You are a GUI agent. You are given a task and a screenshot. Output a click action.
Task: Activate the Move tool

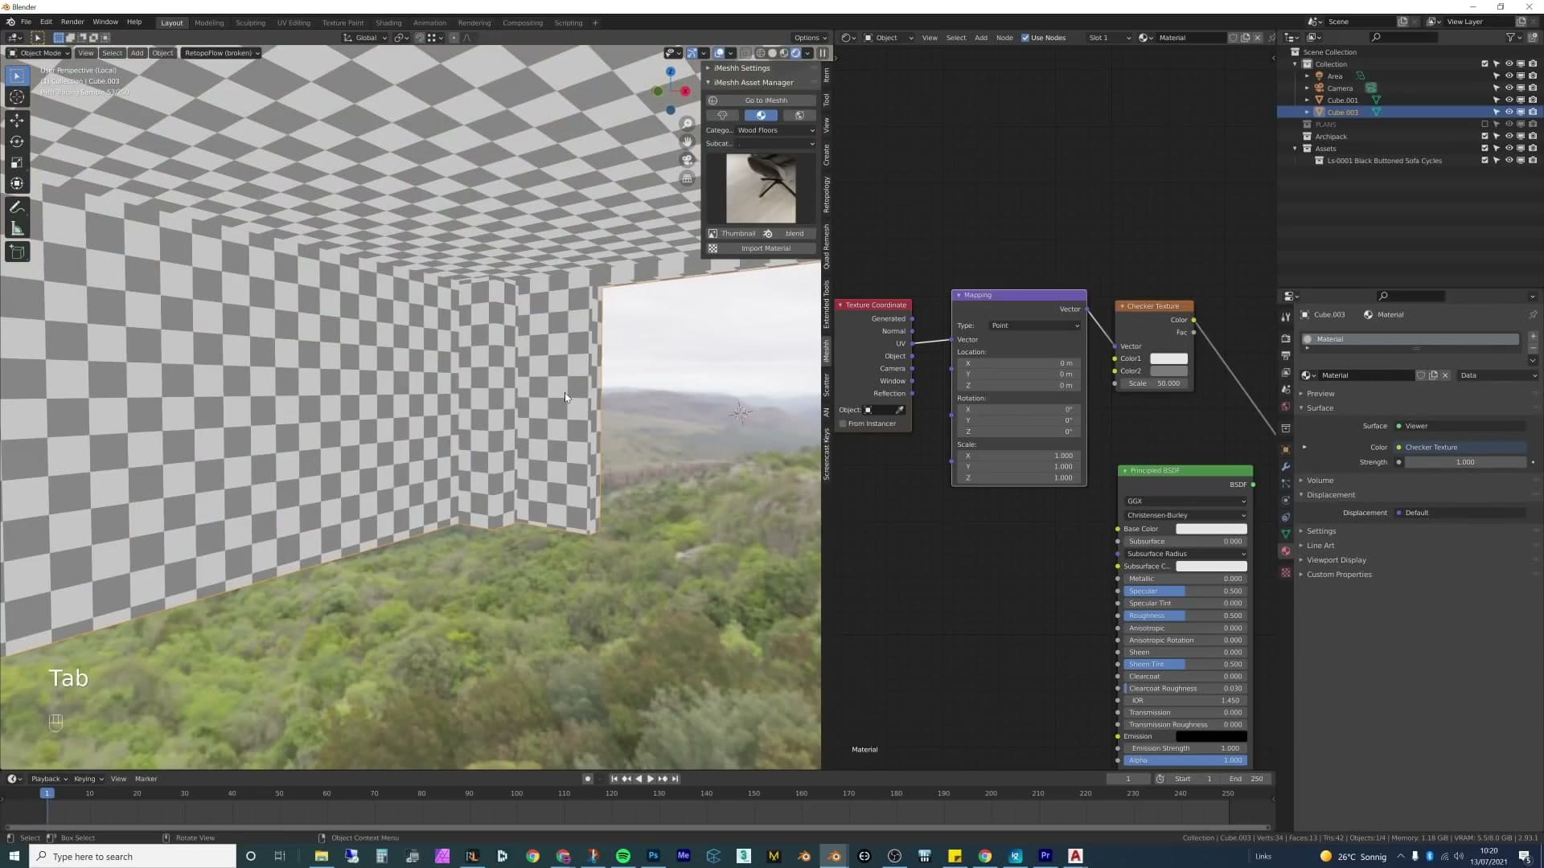17,121
